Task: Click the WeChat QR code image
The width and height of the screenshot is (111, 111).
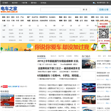Action: pyautogui.click(x=104, y=34)
